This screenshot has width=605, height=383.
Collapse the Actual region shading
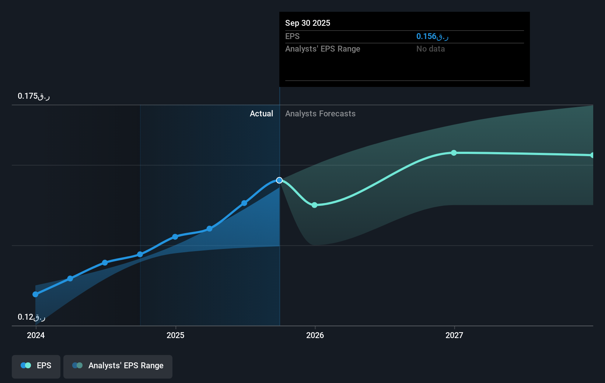[261, 113]
